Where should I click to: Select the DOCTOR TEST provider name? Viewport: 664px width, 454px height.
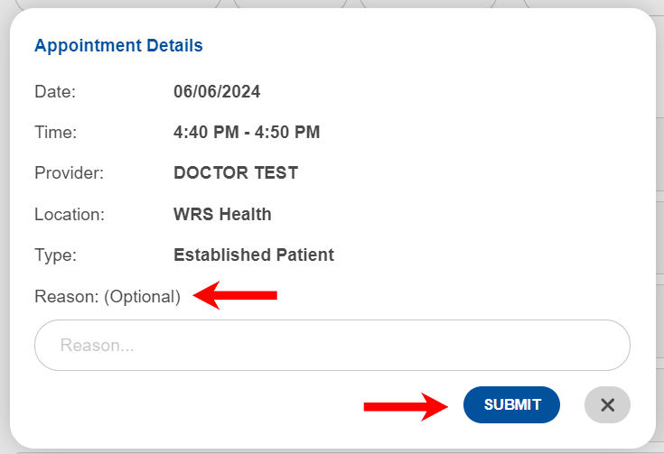tap(236, 173)
